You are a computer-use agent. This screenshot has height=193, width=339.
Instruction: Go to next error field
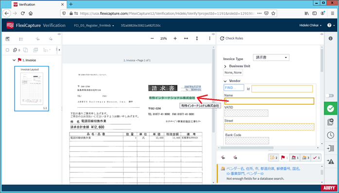click(x=235, y=158)
